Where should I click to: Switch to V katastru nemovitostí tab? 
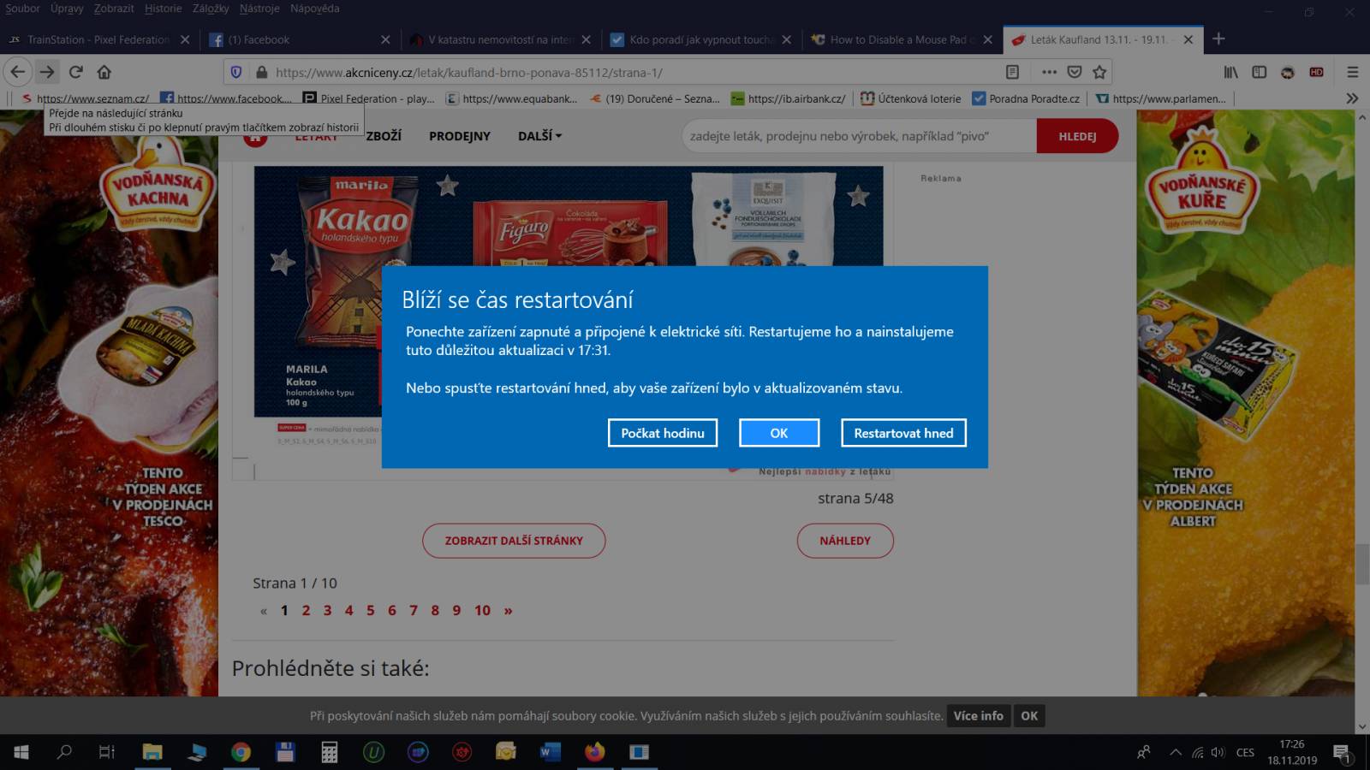[500, 39]
